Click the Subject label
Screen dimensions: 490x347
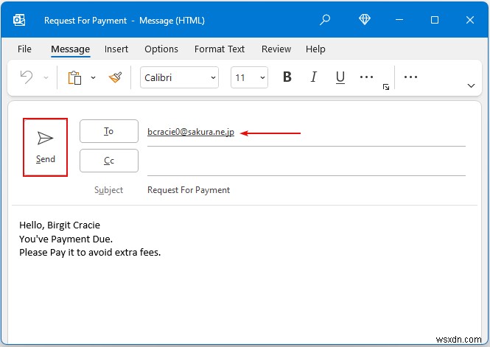(x=109, y=190)
